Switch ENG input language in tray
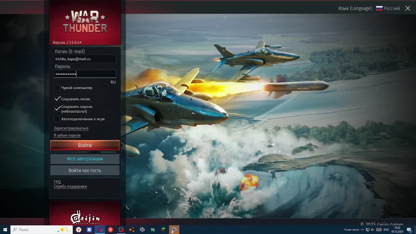This screenshot has width=416, height=234. (386, 230)
